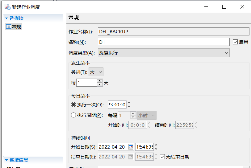
Task: Click the 每 days interval number field
Action: [87, 83]
